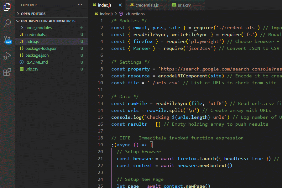The height and width of the screenshot is (188, 282).
Task: Click index.js in the breadcrumb path
Action: (106, 14)
